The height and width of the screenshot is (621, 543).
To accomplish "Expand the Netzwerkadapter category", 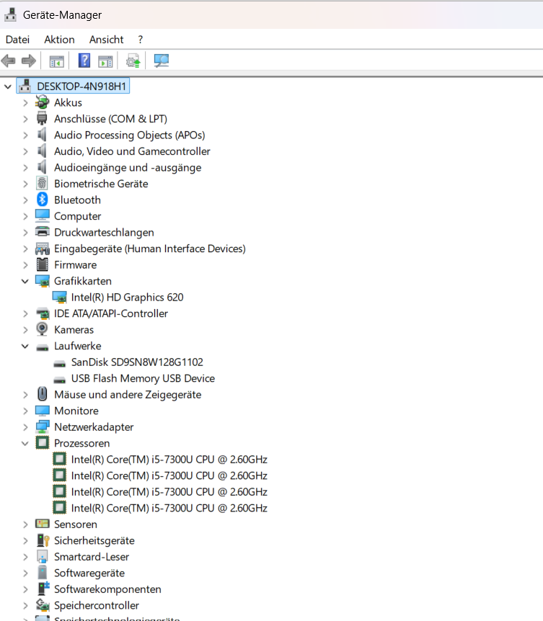I will (x=25, y=427).
